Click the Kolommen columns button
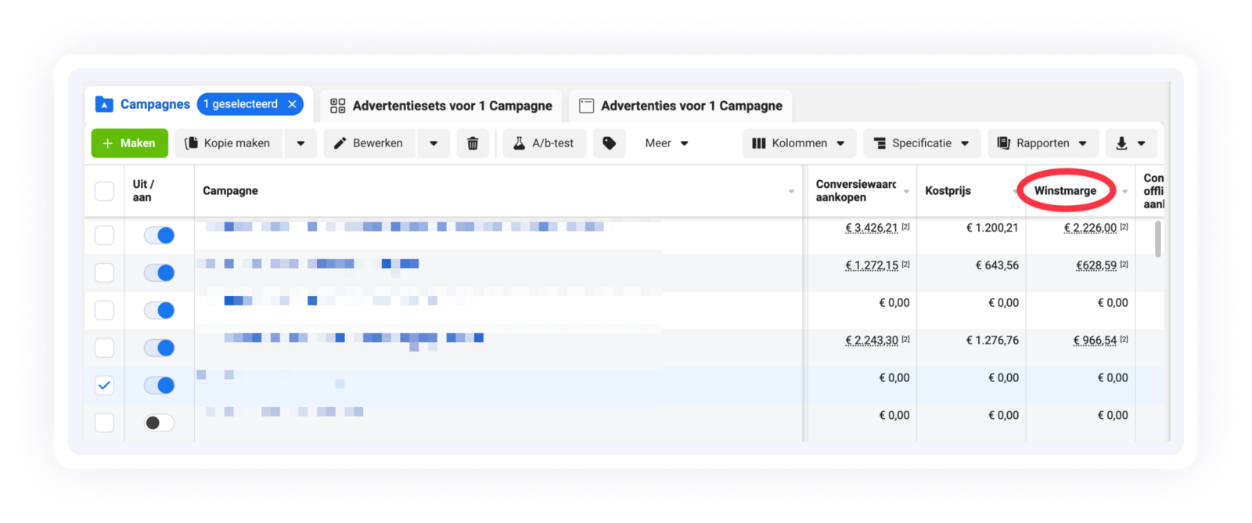Viewport: 1252px width, 523px height. [798, 143]
